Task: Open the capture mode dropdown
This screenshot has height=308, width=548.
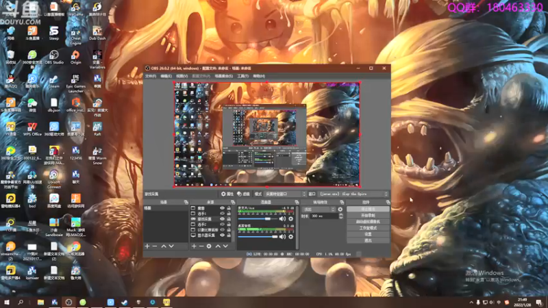Action: (x=285, y=194)
